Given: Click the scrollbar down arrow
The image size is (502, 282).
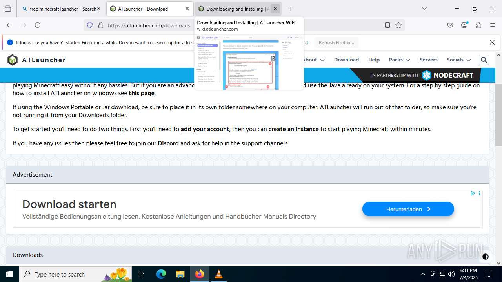Looking at the screenshot, I should click(498, 263).
